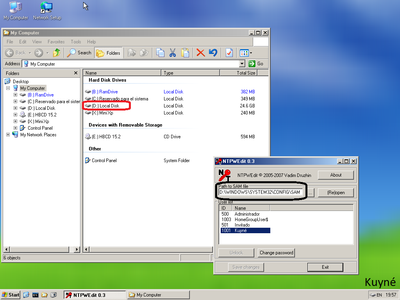This screenshot has width=400, height=300.
Task: Click About in NTPWEdit
Action: tap(336, 175)
